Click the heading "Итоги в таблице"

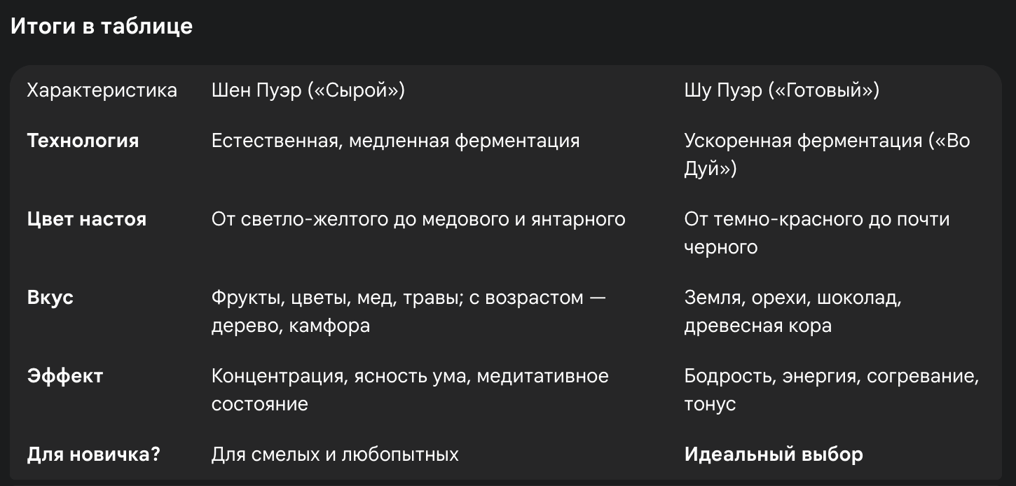click(101, 26)
